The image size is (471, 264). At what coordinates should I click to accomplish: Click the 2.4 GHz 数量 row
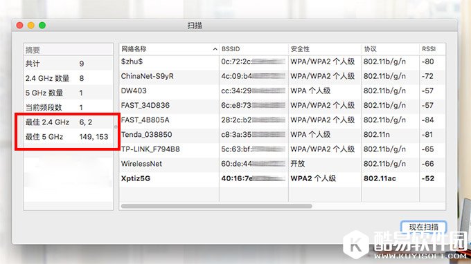[68, 78]
